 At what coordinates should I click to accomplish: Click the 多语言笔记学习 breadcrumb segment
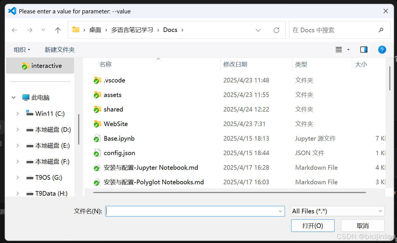(x=132, y=30)
